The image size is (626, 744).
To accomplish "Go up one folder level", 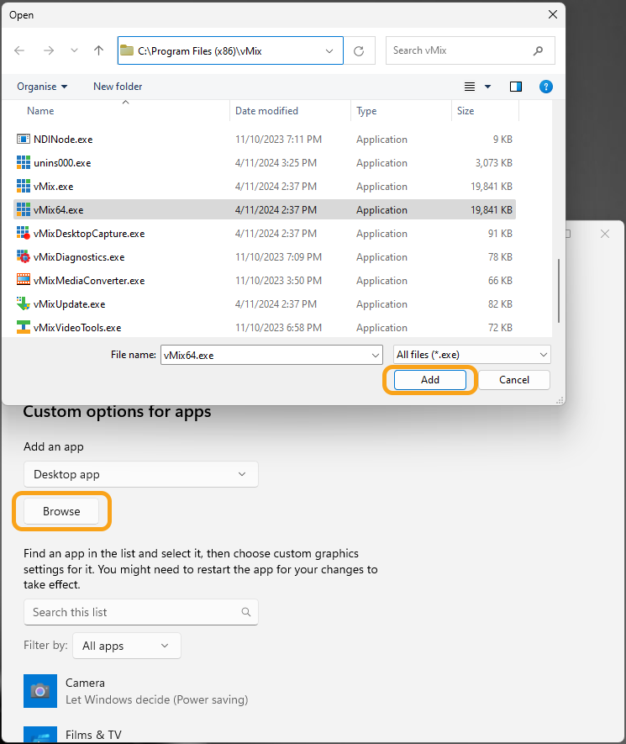I will click(98, 50).
